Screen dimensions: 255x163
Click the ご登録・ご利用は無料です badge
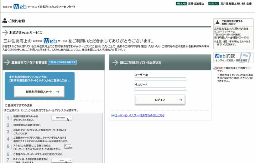tap(62, 62)
